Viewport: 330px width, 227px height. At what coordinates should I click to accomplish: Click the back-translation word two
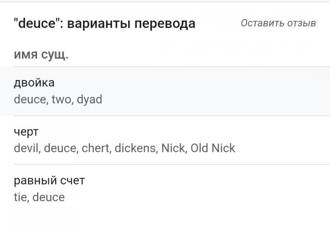(60, 99)
